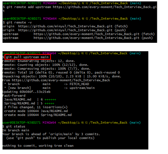Click the nothing to commit message
This screenshot has height=154, width=168.
[38, 146]
